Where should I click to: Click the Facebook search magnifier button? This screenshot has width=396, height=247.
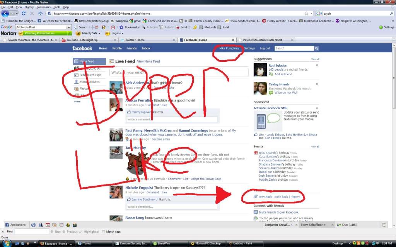coord(317,49)
